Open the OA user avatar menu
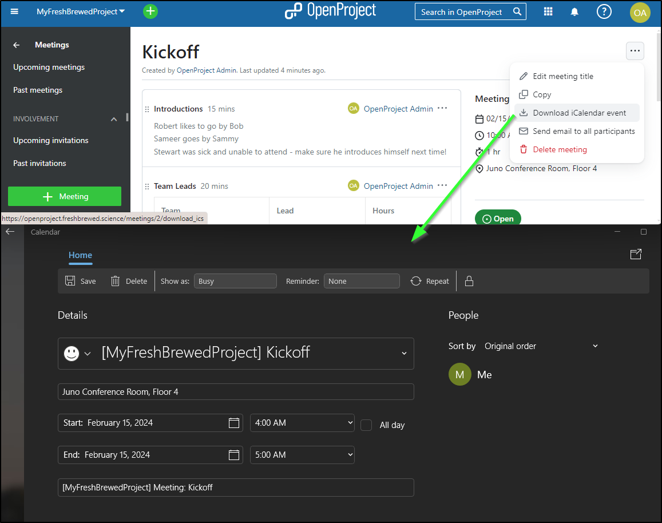This screenshot has height=523, width=662. pyautogui.click(x=640, y=13)
